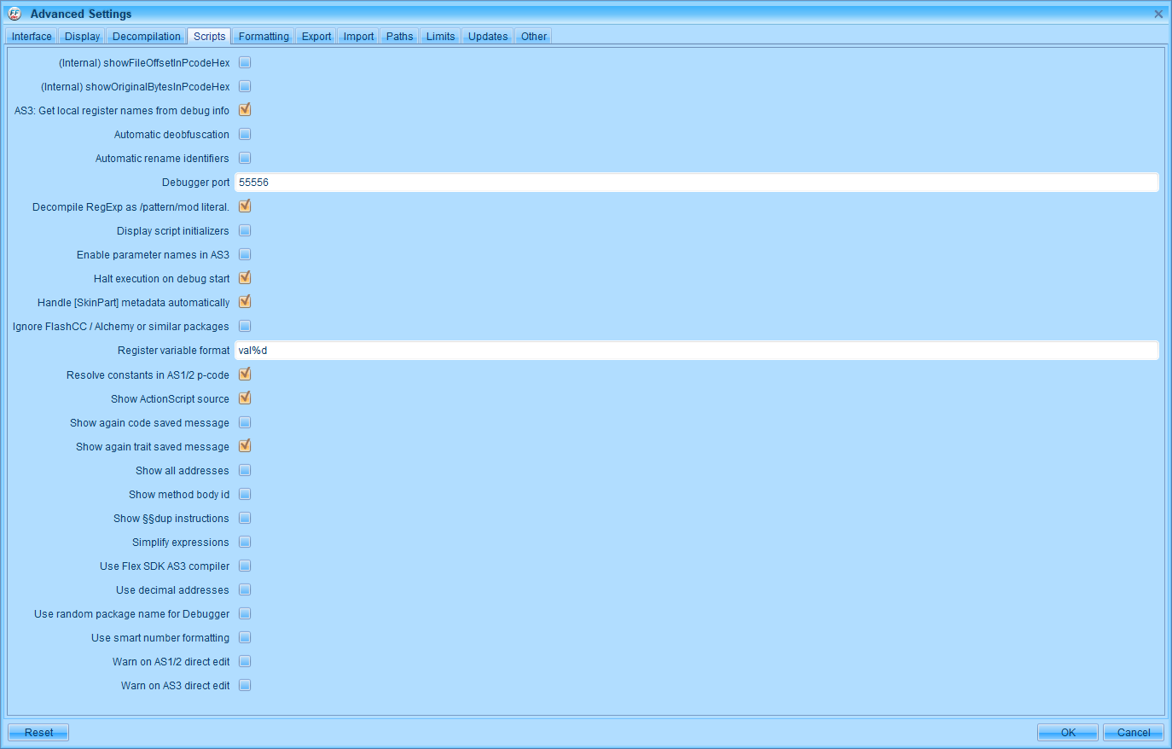Switch to the Formatting tab
This screenshot has width=1172, height=749.
click(x=263, y=36)
